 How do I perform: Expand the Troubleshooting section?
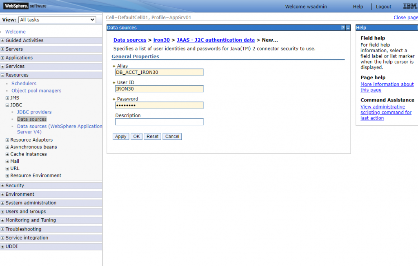tap(2, 229)
